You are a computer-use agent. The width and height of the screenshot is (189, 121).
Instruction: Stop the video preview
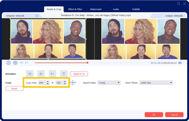(x=15, y=63)
